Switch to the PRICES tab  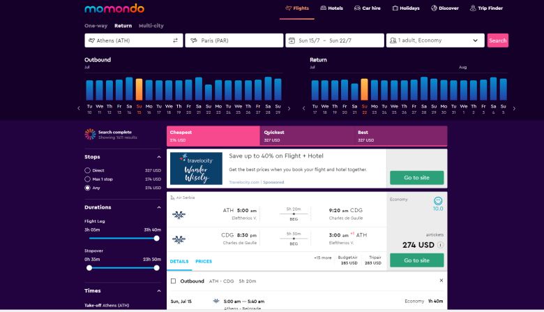pyautogui.click(x=204, y=261)
